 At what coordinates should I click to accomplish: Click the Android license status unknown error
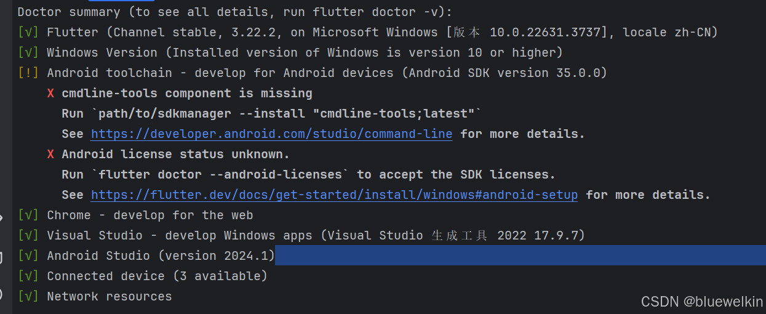(x=175, y=154)
